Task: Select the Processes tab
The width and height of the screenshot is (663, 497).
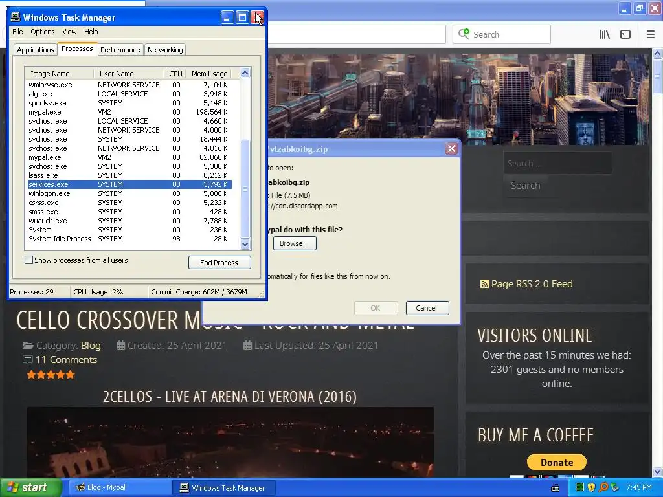Action: pyautogui.click(x=77, y=49)
